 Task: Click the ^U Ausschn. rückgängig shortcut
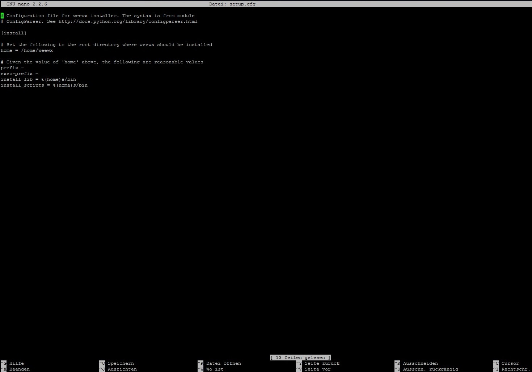pos(426,369)
